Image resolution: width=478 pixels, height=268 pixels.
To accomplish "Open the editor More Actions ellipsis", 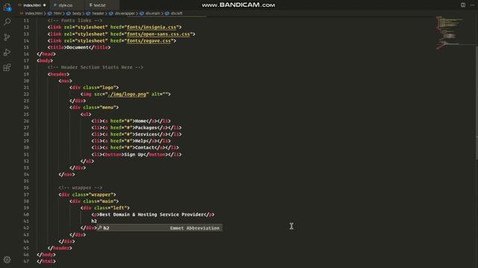I will pyautogui.click(x=472, y=5).
